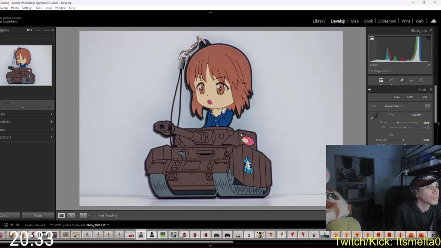
Task: Add a collection with plus icon
Action: tap(52, 137)
